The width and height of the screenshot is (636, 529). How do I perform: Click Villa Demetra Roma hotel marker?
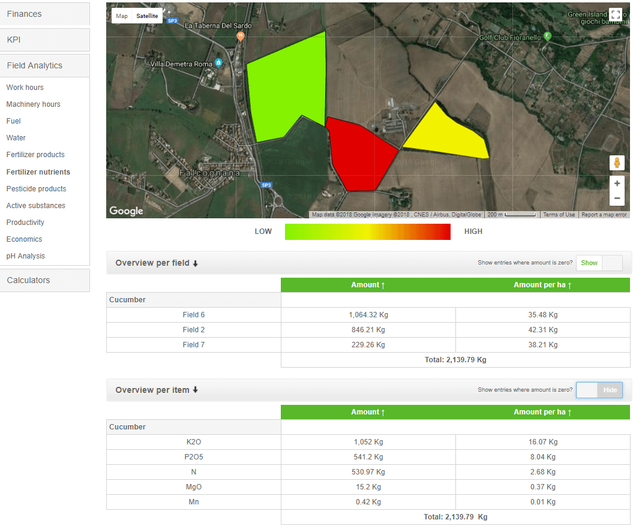coord(218,63)
